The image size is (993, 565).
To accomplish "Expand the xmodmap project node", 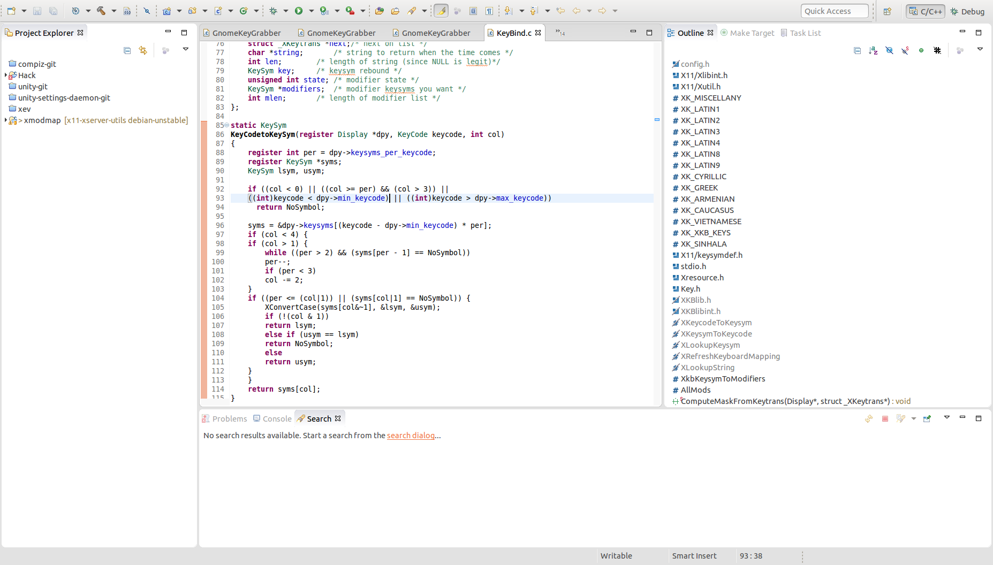I will (x=5, y=120).
